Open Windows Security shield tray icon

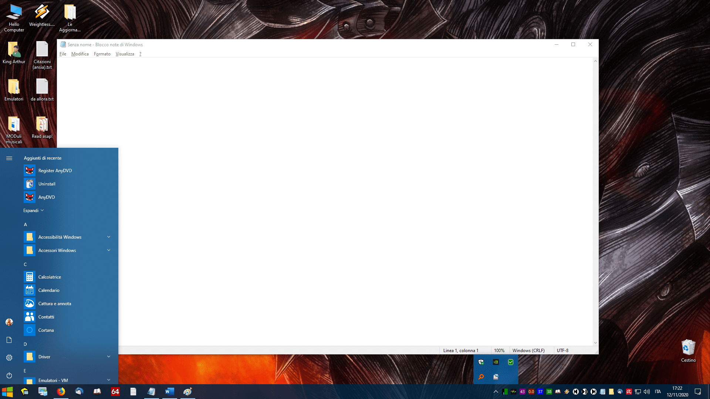(x=481, y=362)
